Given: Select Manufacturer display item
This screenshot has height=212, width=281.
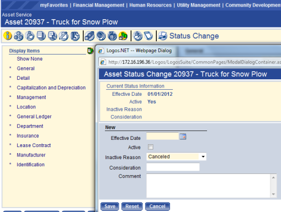Looking at the screenshot, I should click(x=31, y=155).
